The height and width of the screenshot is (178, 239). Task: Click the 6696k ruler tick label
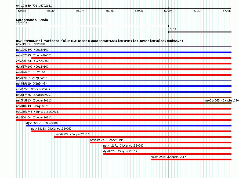51,11
